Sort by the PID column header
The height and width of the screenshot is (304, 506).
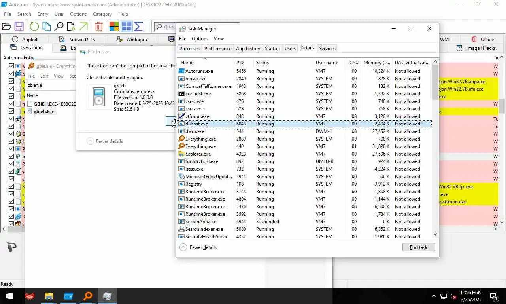(244, 62)
